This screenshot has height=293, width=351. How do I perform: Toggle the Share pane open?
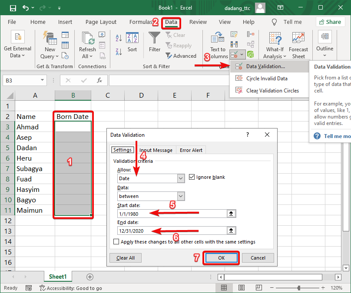coord(331,22)
